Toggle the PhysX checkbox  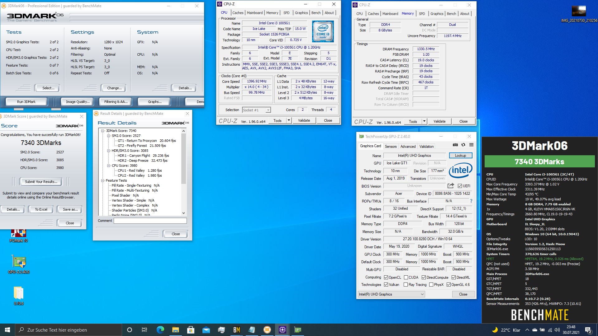tap(431, 285)
